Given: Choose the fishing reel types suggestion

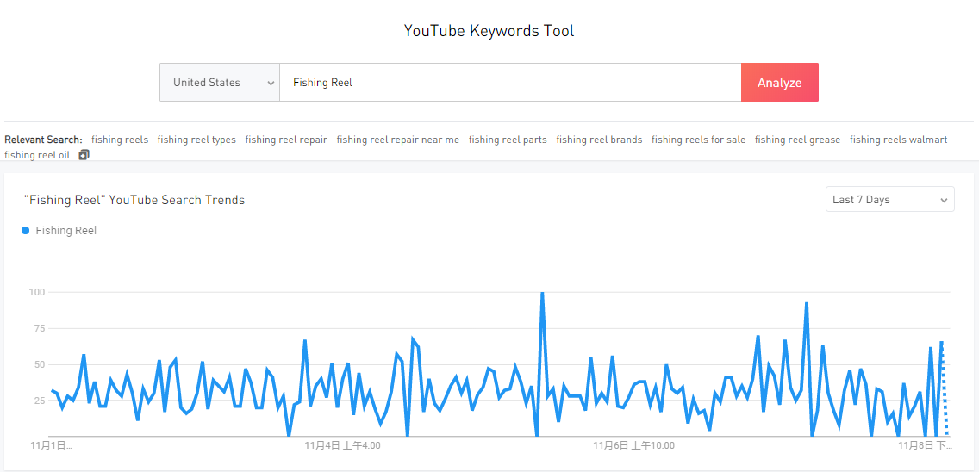Looking at the screenshot, I should point(196,140).
